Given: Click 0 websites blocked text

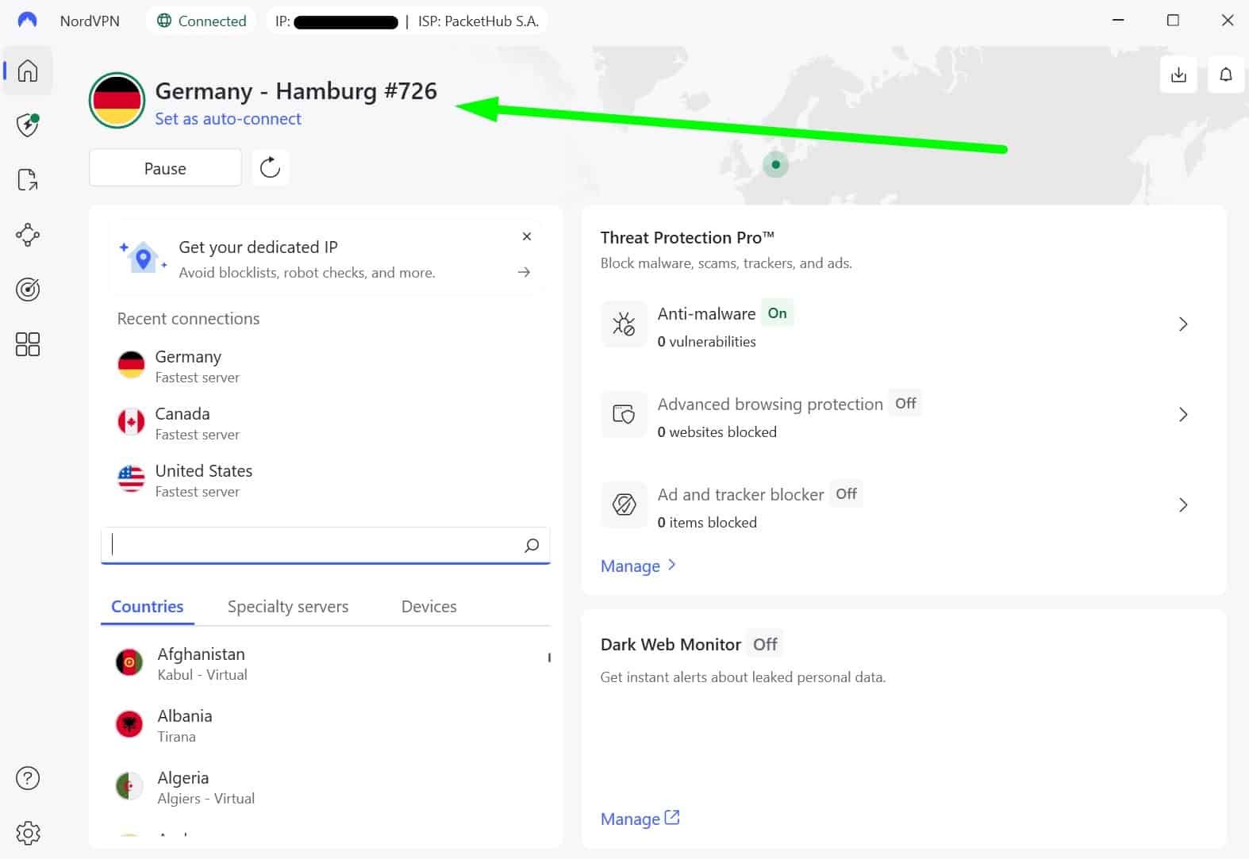Looking at the screenshot, I should point(717,432).
